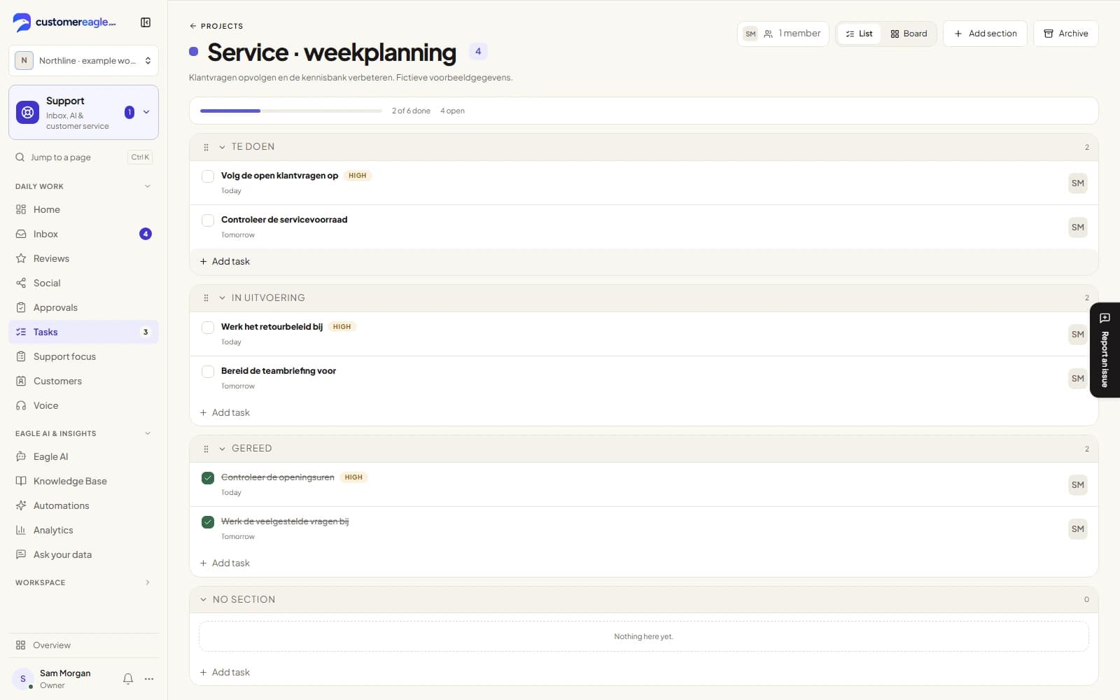The width and height of the screenshot is (1120, 700).
Task: Switch to List view
Action: [860, 34]
